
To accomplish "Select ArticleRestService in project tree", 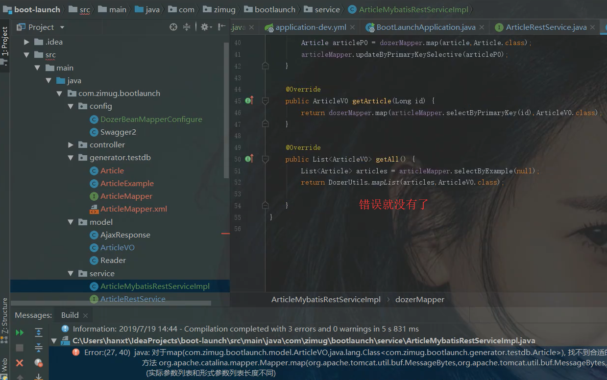I will 133,299.
